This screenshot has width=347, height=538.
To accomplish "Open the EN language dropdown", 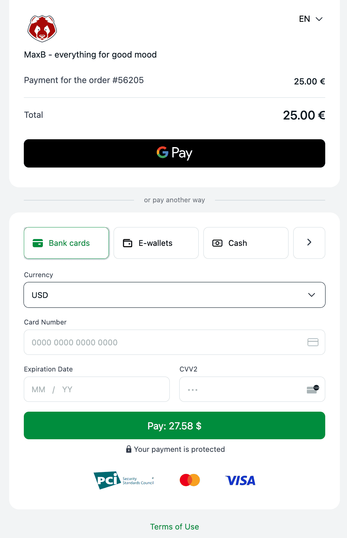I will (311, 19).
